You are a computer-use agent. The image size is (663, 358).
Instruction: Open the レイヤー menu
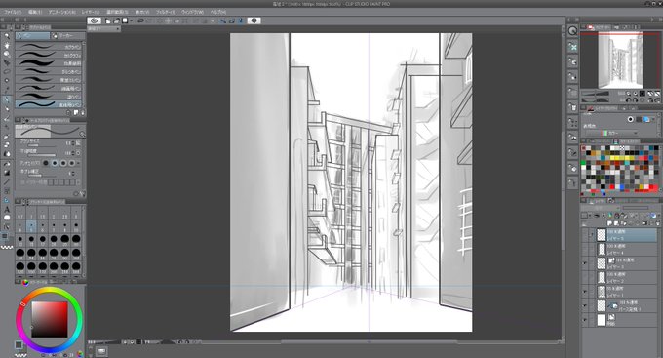pyautogui.click(x=91, y=12)
